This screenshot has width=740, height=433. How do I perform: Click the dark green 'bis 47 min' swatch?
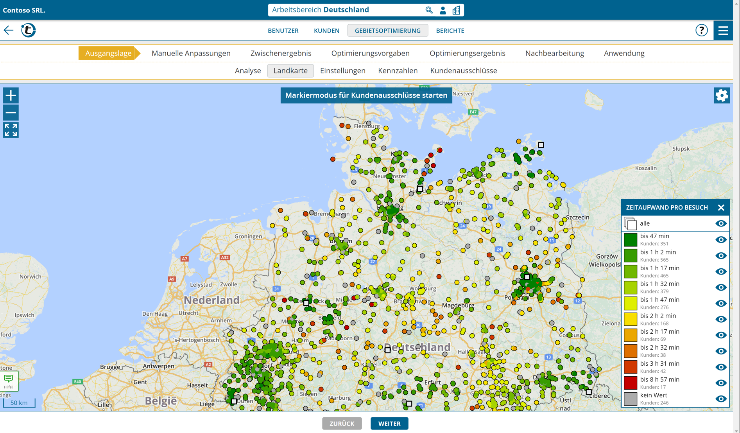pos(630,239)
